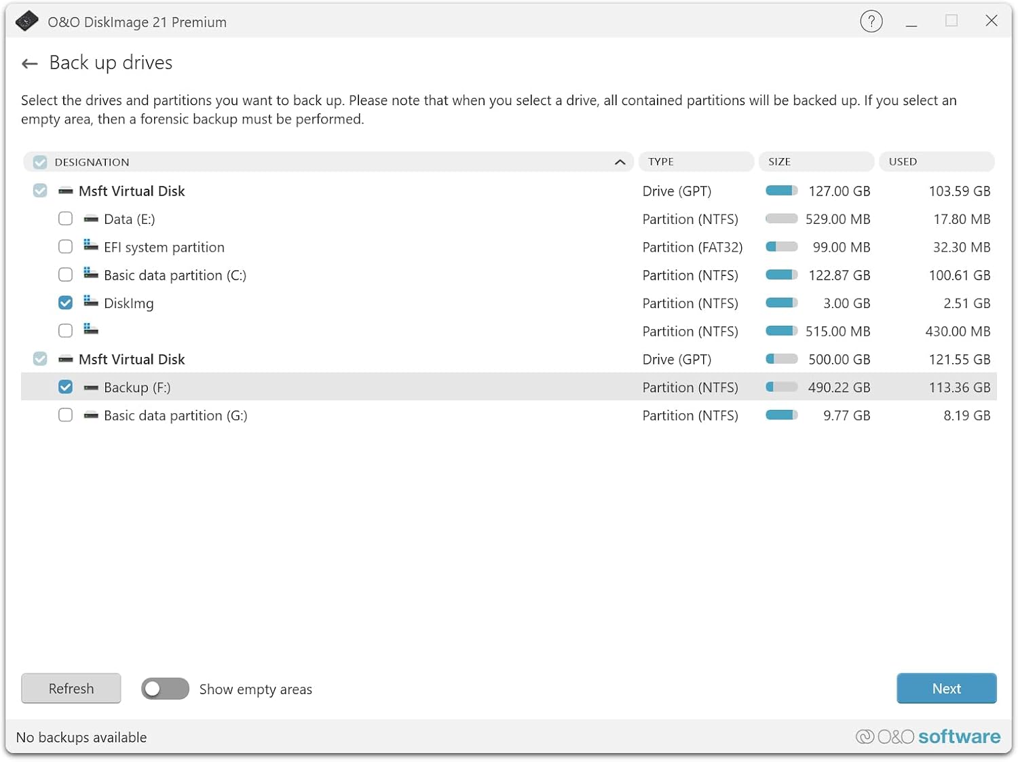Collapse the list using the DESIGNATION chevron
1018x762 pixels.
(x=619, y=162)
